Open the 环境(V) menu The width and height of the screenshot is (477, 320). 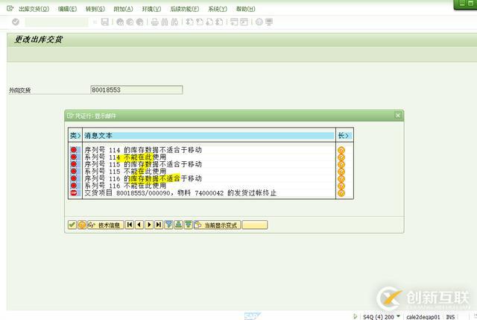[151, 9]
